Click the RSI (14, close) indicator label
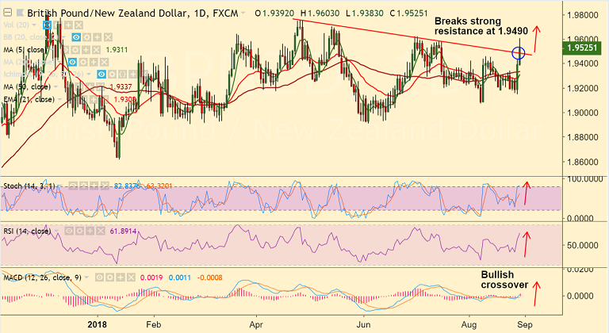Image resolution: width=609 pixels, height=333 pixels. click(x=27, y=232)
